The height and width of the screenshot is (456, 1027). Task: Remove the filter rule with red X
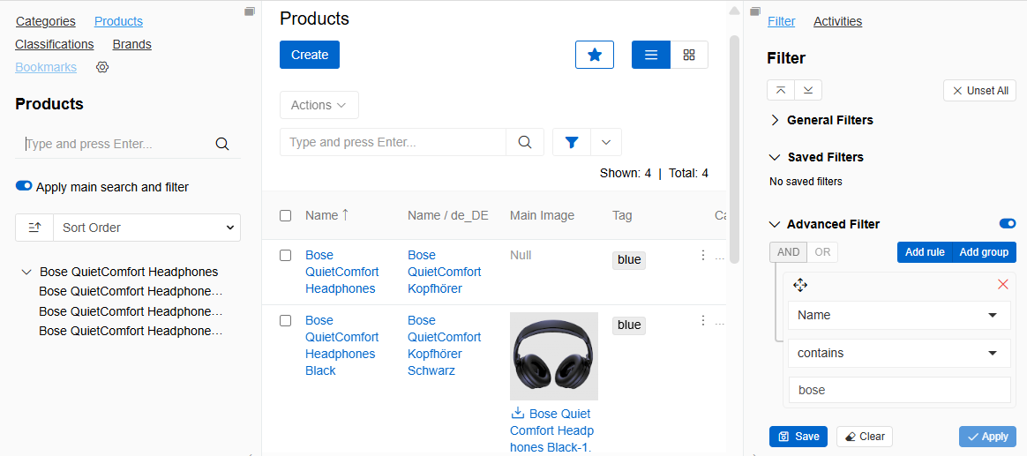pyautogui.click(x=1002, y=284)
